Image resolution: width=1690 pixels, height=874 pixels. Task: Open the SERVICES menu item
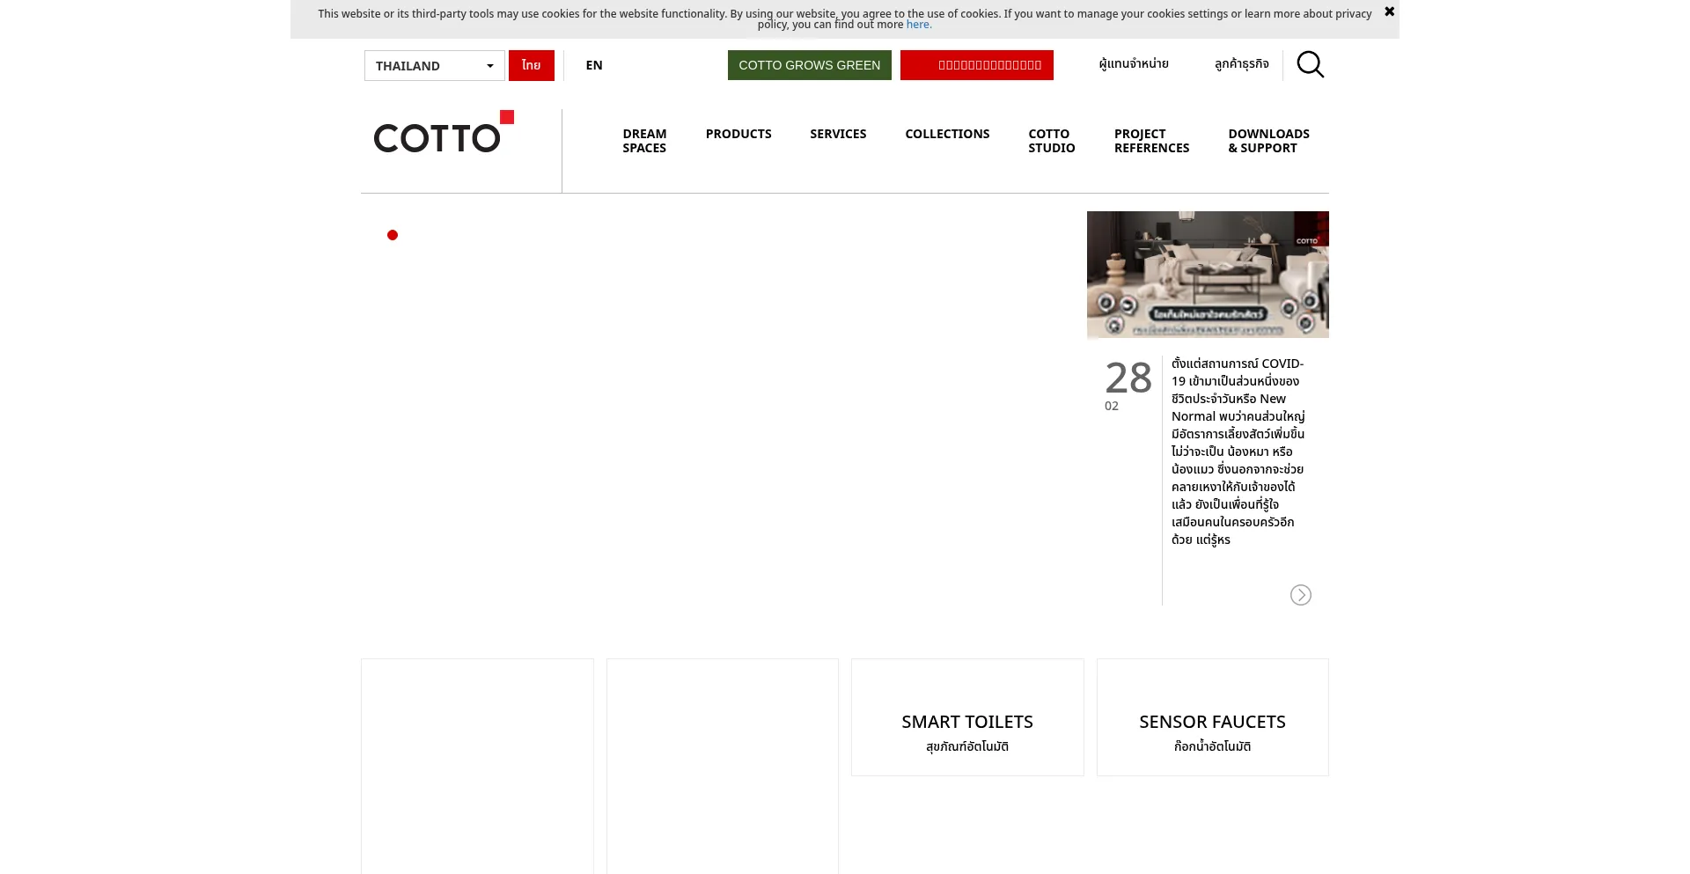click(838, 134)
